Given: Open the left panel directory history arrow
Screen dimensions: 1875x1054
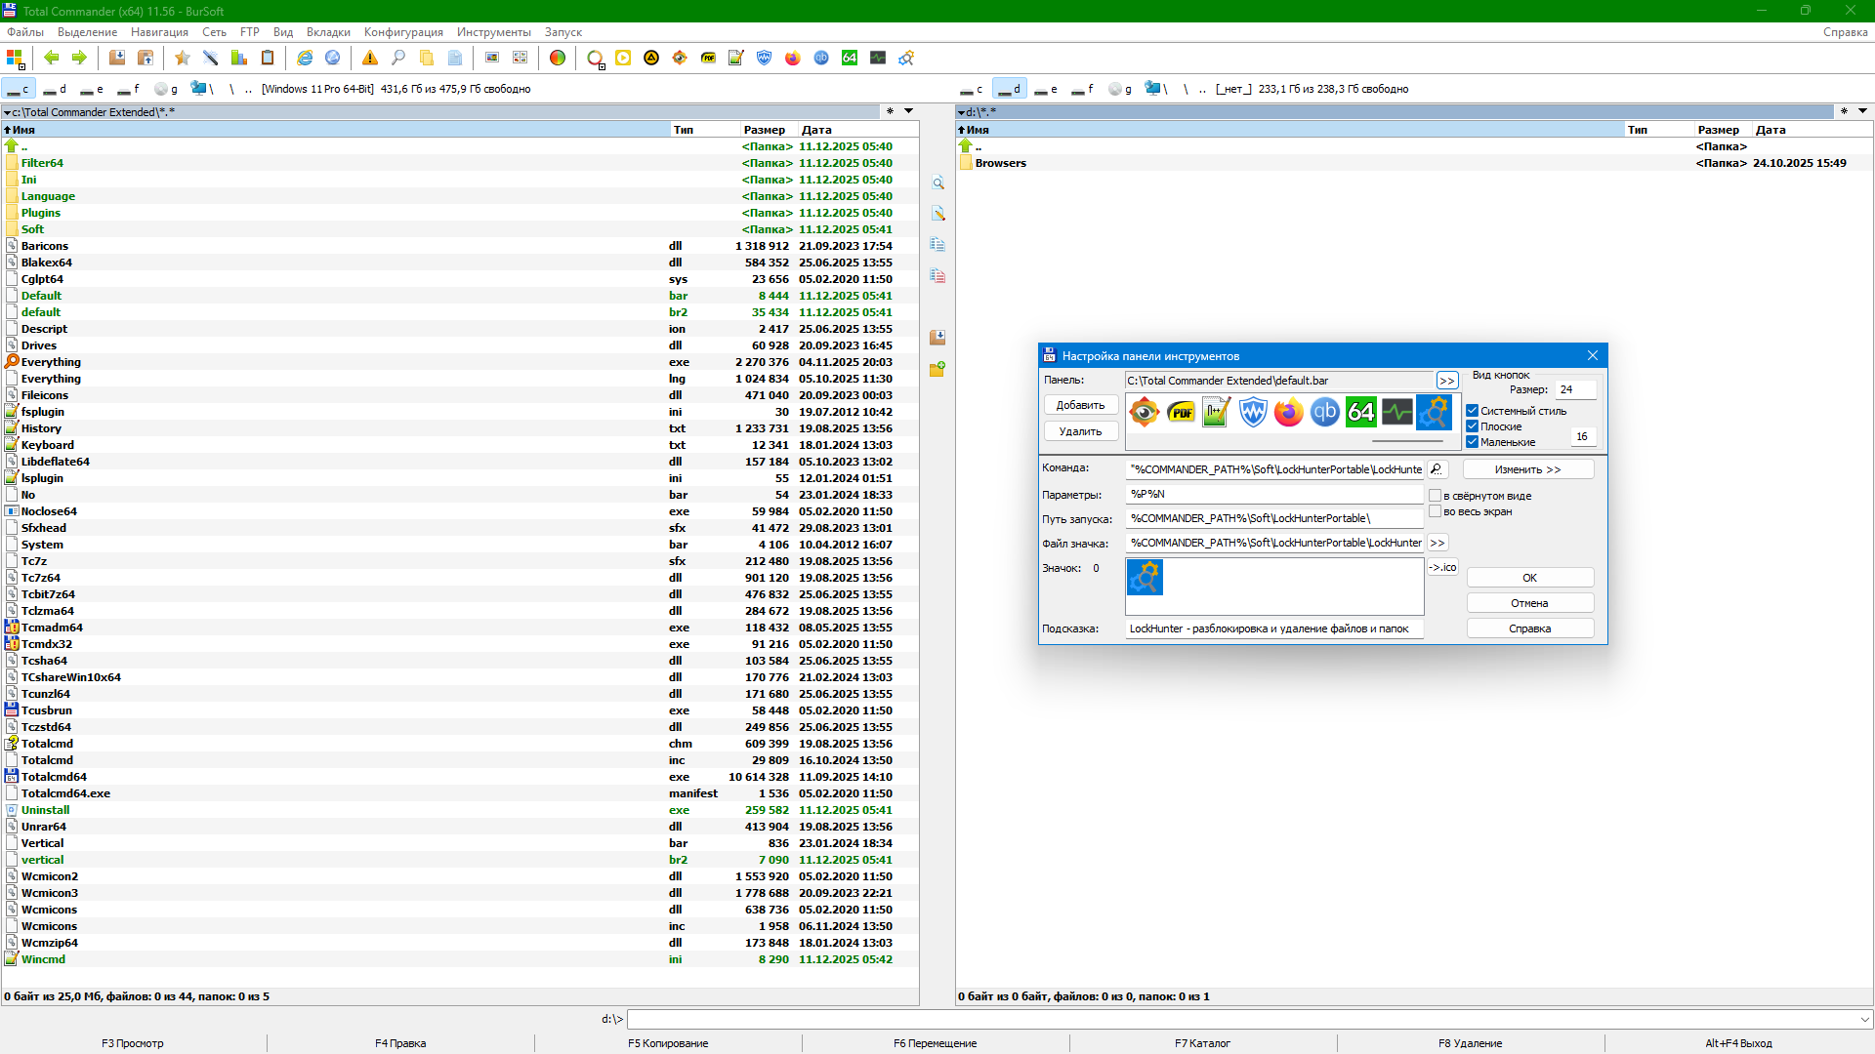Looking at the screenshot, I should click(908, 111).
